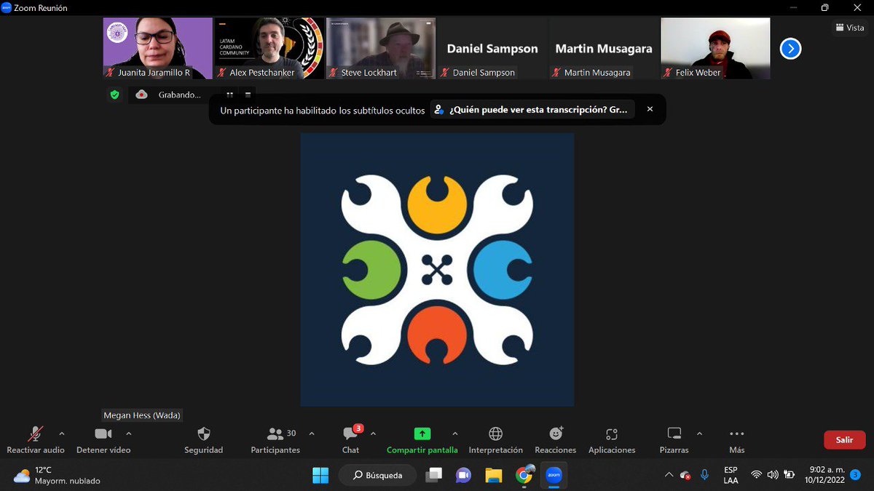Unmute with Reactivar audio microphone button
Viewport: 874px width, 491px height.
pos(35,440)
